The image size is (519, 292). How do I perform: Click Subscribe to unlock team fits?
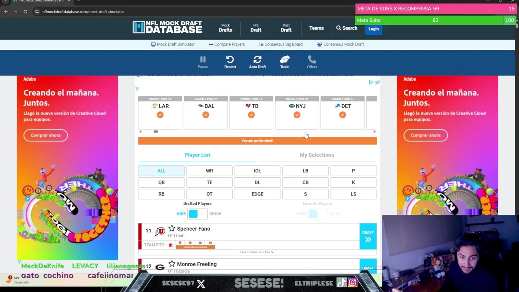[195, 247]
